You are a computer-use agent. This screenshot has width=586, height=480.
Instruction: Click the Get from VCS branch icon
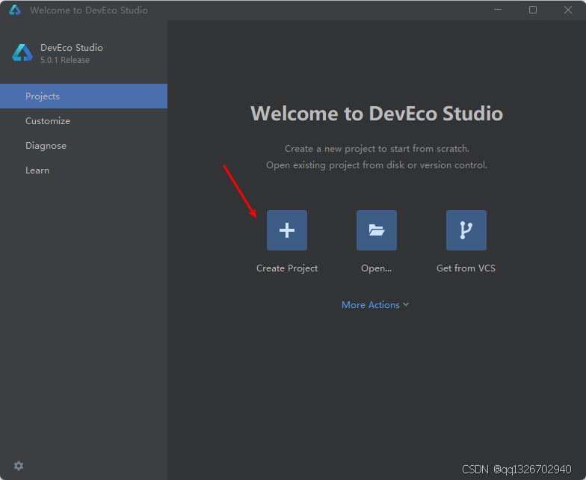coord(466,230)
